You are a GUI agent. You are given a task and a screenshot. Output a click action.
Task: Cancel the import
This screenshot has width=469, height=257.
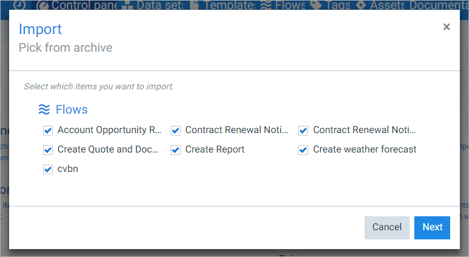coord(387,228)
